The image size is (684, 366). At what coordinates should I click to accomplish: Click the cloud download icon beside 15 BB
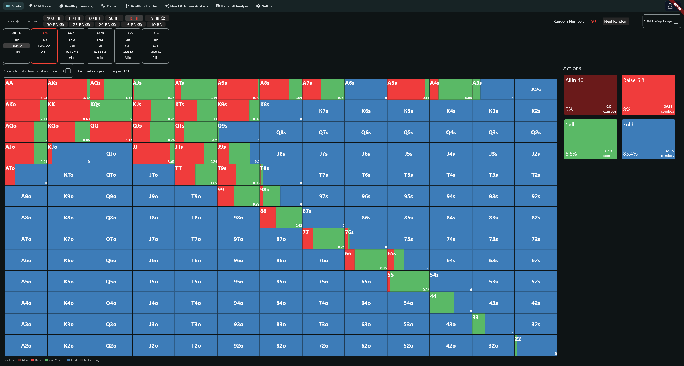(x=139, y=24)
